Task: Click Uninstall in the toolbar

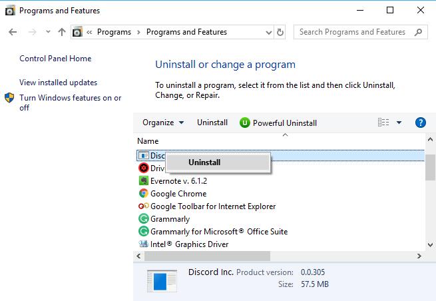Action: tap(212, 123)
